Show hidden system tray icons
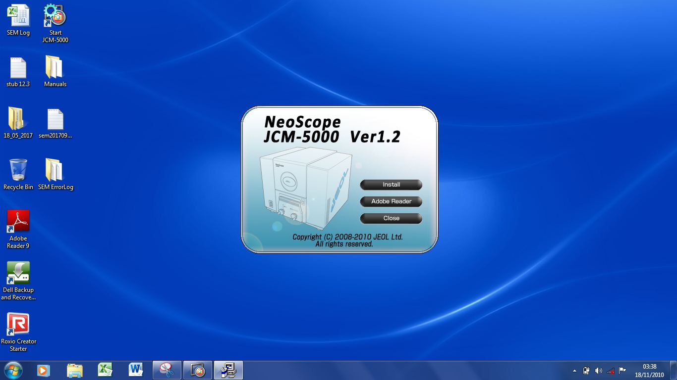The height and width of the screenshot is (380, 677). 574,371
